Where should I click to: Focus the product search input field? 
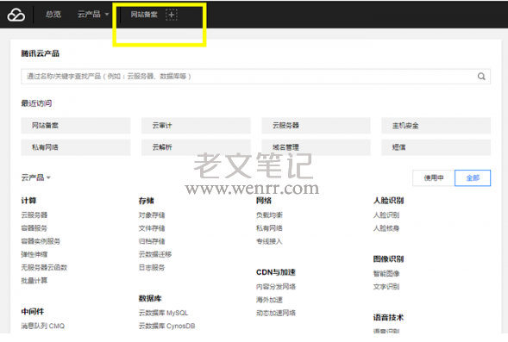255,77
